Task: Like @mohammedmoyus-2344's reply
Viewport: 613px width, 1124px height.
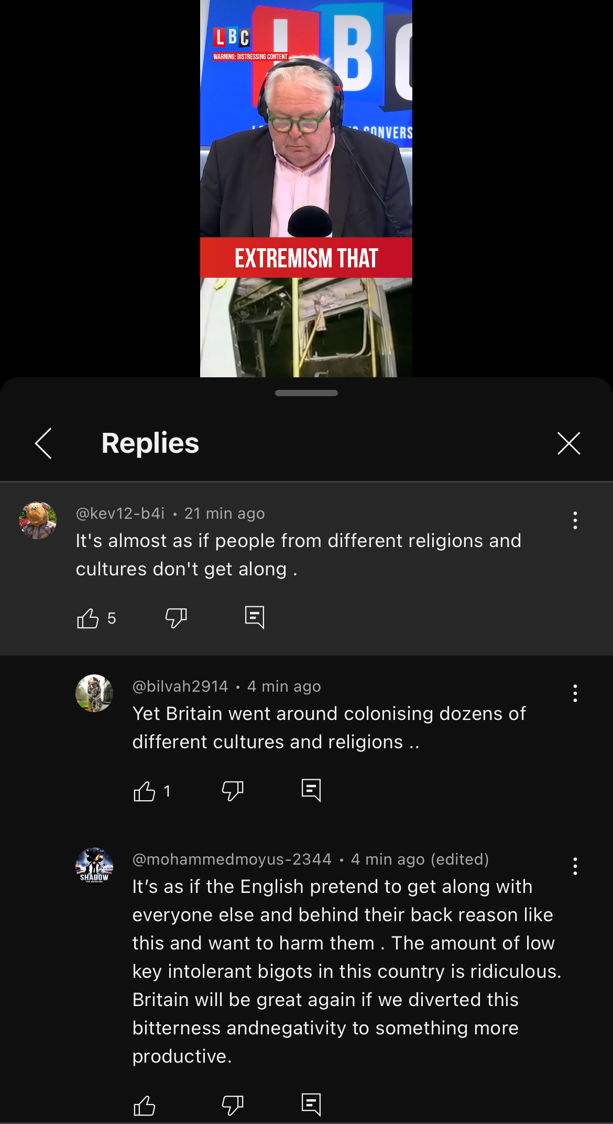Action: [x=145, y=1106]
